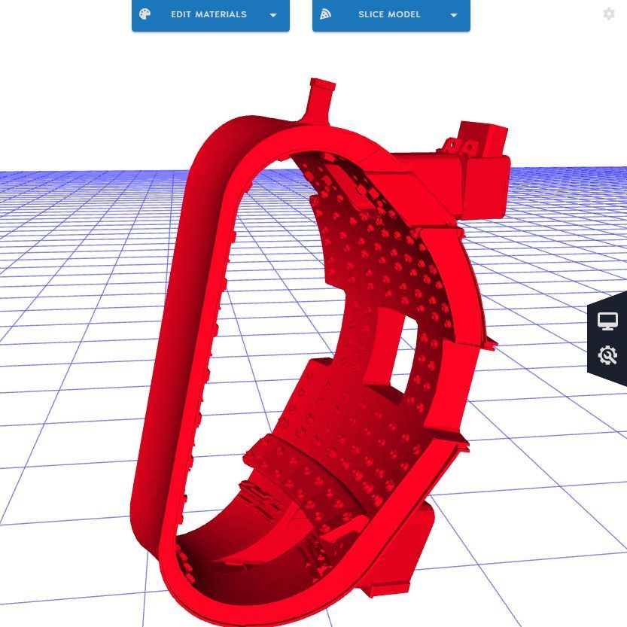Screen dimensions: 627x627
Task: Open the settings gear icon
Action: pyautogui.click(x=609, y=14)
